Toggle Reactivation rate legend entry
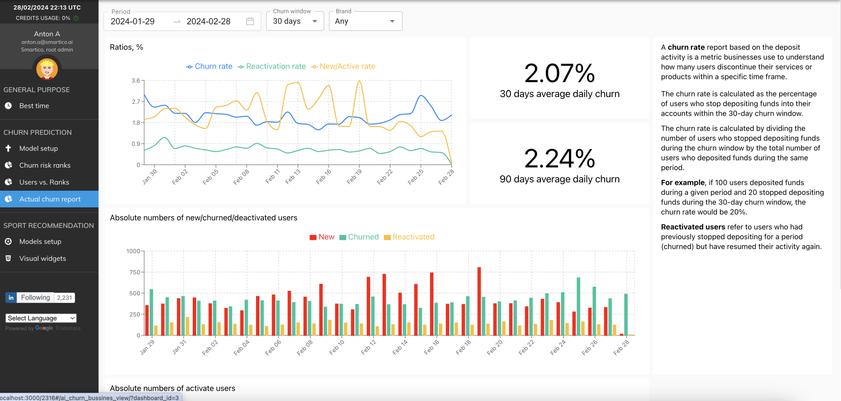This screenshot has height=401, width=841. click(x=272, y=67)
